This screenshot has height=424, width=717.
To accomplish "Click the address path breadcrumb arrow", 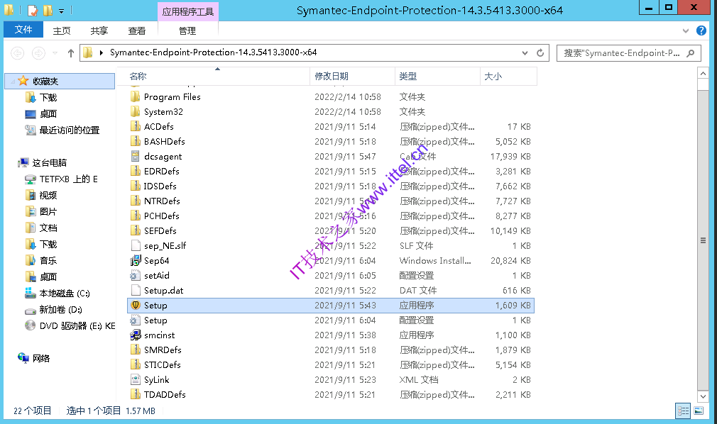I will (101, 53).
